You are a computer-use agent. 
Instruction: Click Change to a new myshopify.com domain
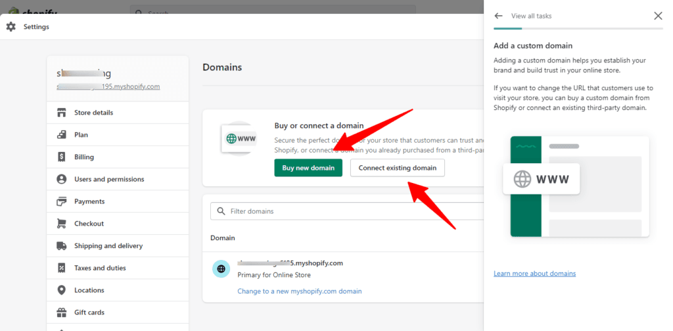coord(300,291)
